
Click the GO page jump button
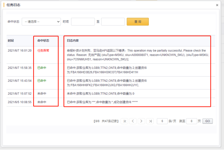pyautogui.click(x=207, y=121)
